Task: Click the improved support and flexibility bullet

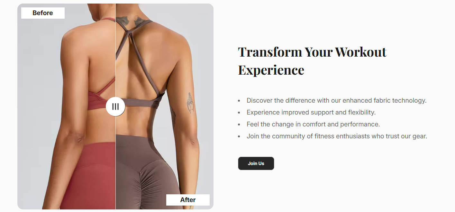Action: [311, 112]
